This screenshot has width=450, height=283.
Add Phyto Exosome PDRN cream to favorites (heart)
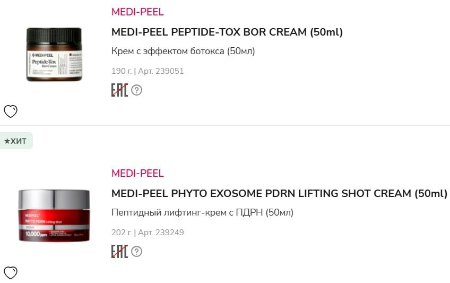(x=11, y=273)
